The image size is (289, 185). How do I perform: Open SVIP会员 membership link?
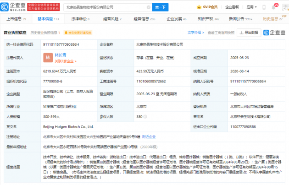210,7
